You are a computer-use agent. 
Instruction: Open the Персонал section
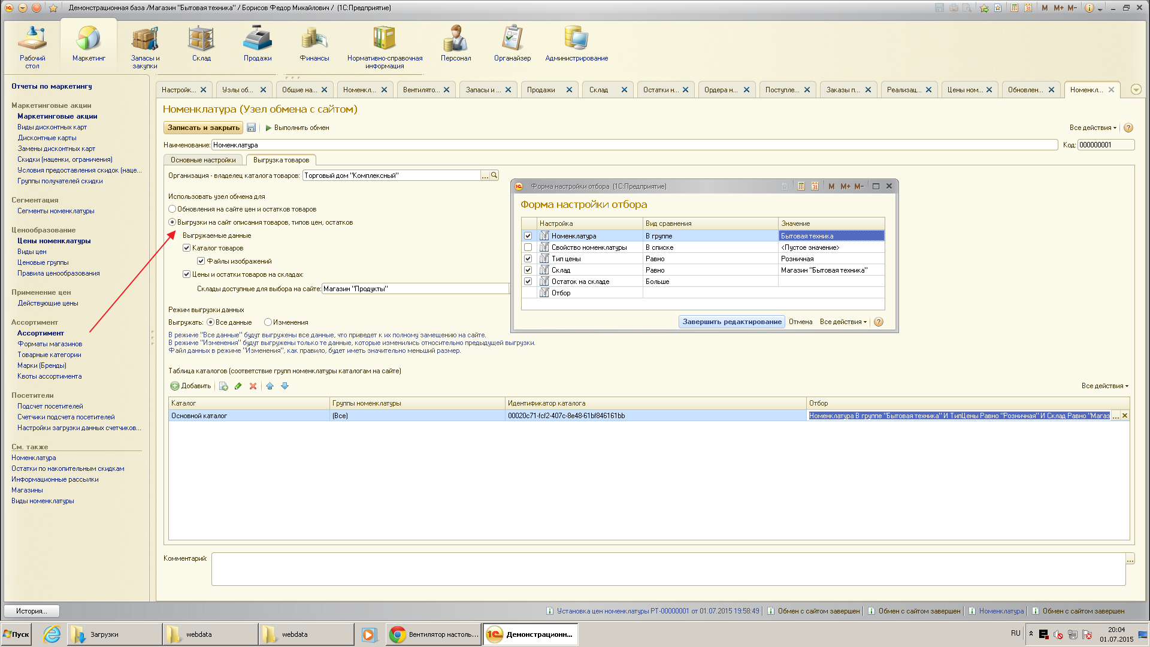456,43
